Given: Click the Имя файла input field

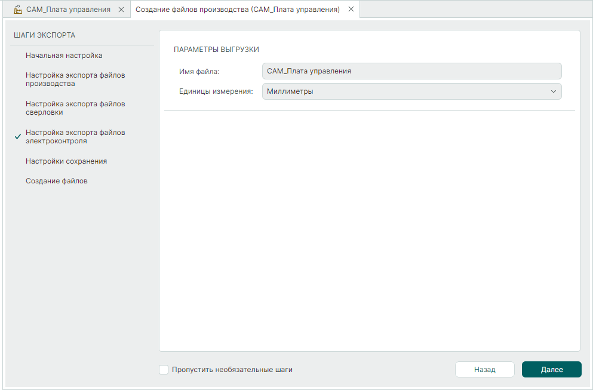Looking at the screenshot, I should coord(411,71).
